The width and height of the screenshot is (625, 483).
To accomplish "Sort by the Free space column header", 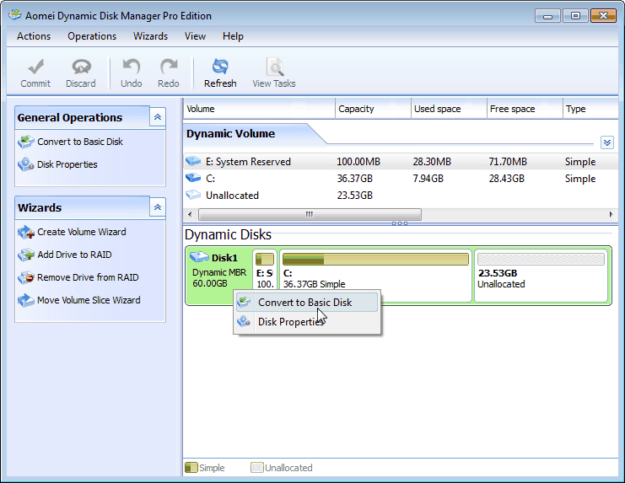I will coord(525,109).
